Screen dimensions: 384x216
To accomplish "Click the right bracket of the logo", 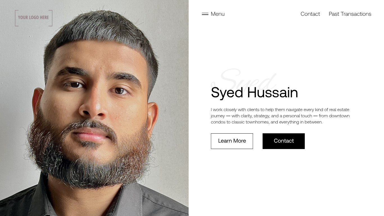I will tap(51, 18).
